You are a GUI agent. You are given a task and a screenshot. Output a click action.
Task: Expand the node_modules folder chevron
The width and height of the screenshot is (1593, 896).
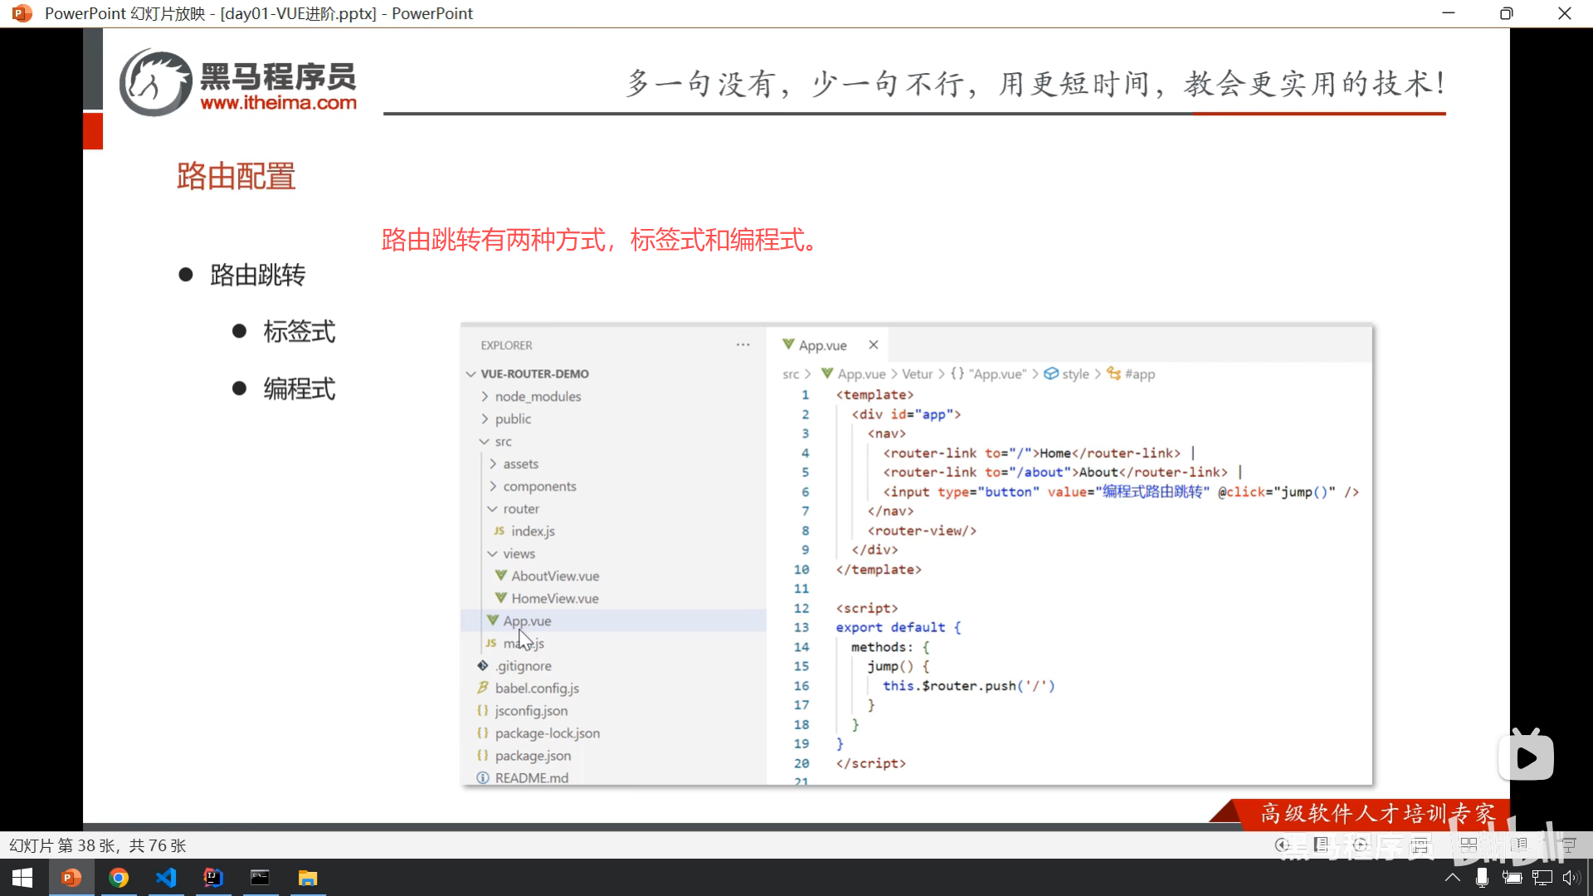[485, 397]
